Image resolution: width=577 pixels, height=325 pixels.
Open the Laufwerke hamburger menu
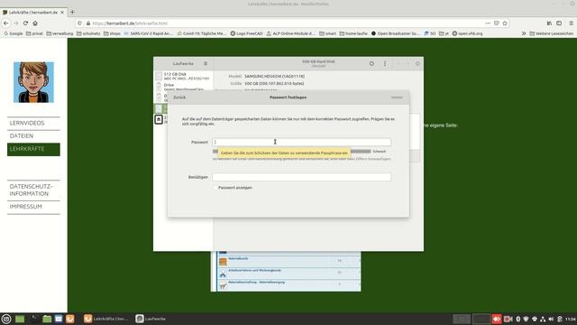(206, 63)
